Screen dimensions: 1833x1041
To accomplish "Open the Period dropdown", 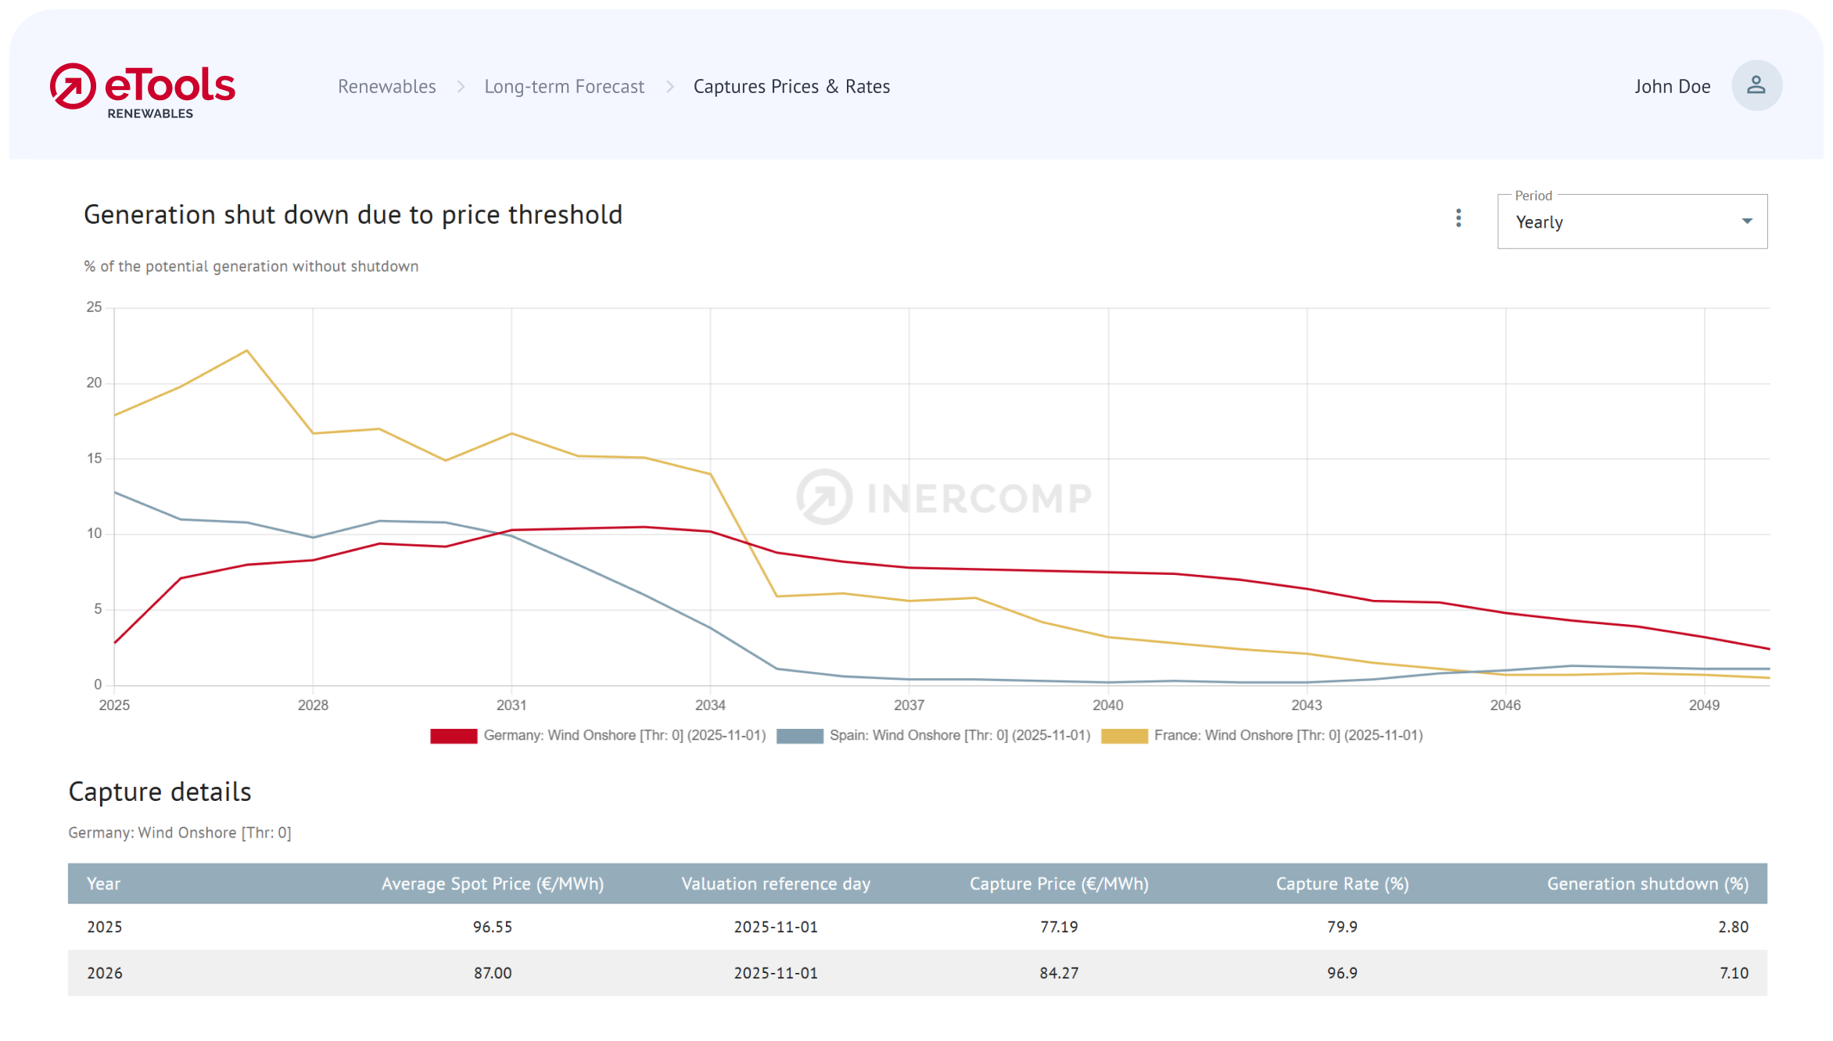I will [x=1631, y=222].
